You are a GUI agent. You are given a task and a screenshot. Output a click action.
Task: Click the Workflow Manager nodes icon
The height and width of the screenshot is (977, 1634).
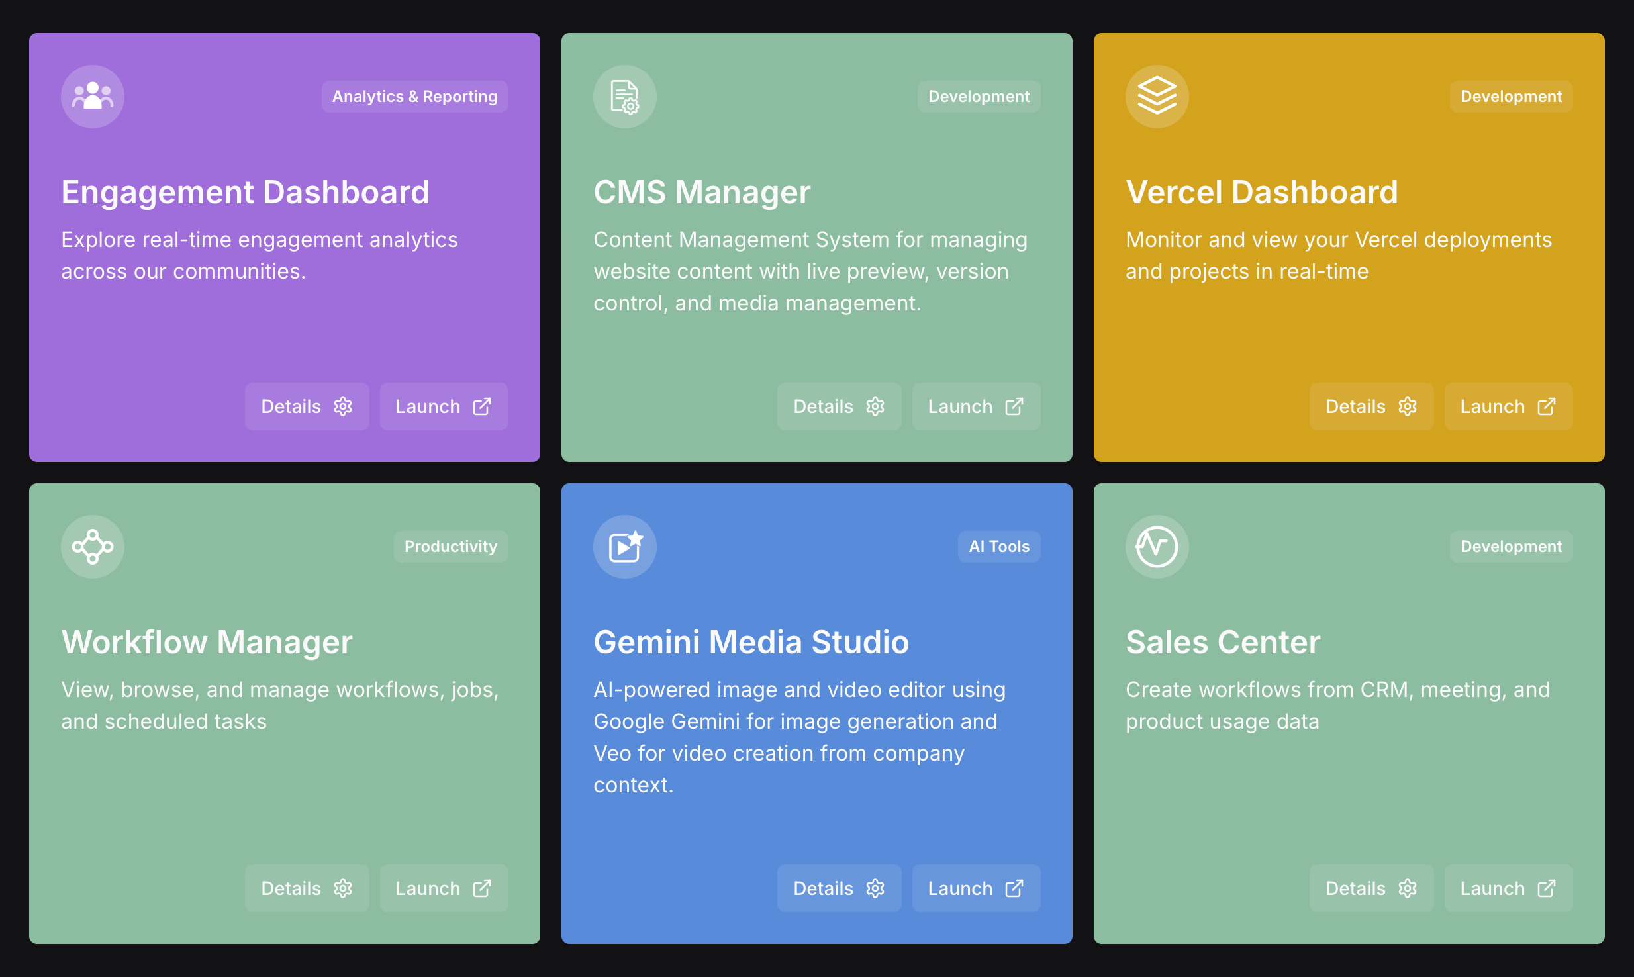(x=93, y=547)
